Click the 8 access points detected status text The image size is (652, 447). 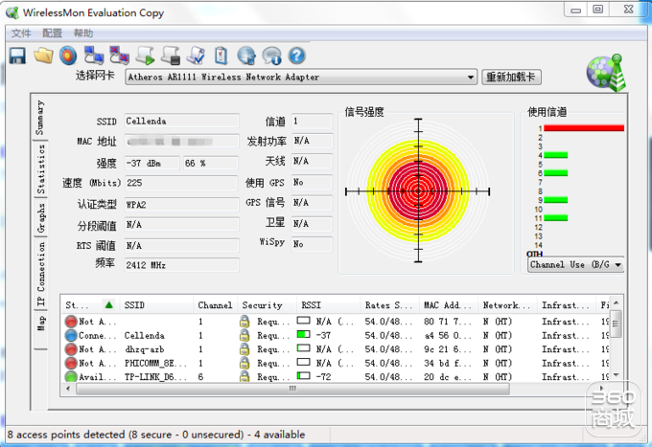click(x=156, y=435)
